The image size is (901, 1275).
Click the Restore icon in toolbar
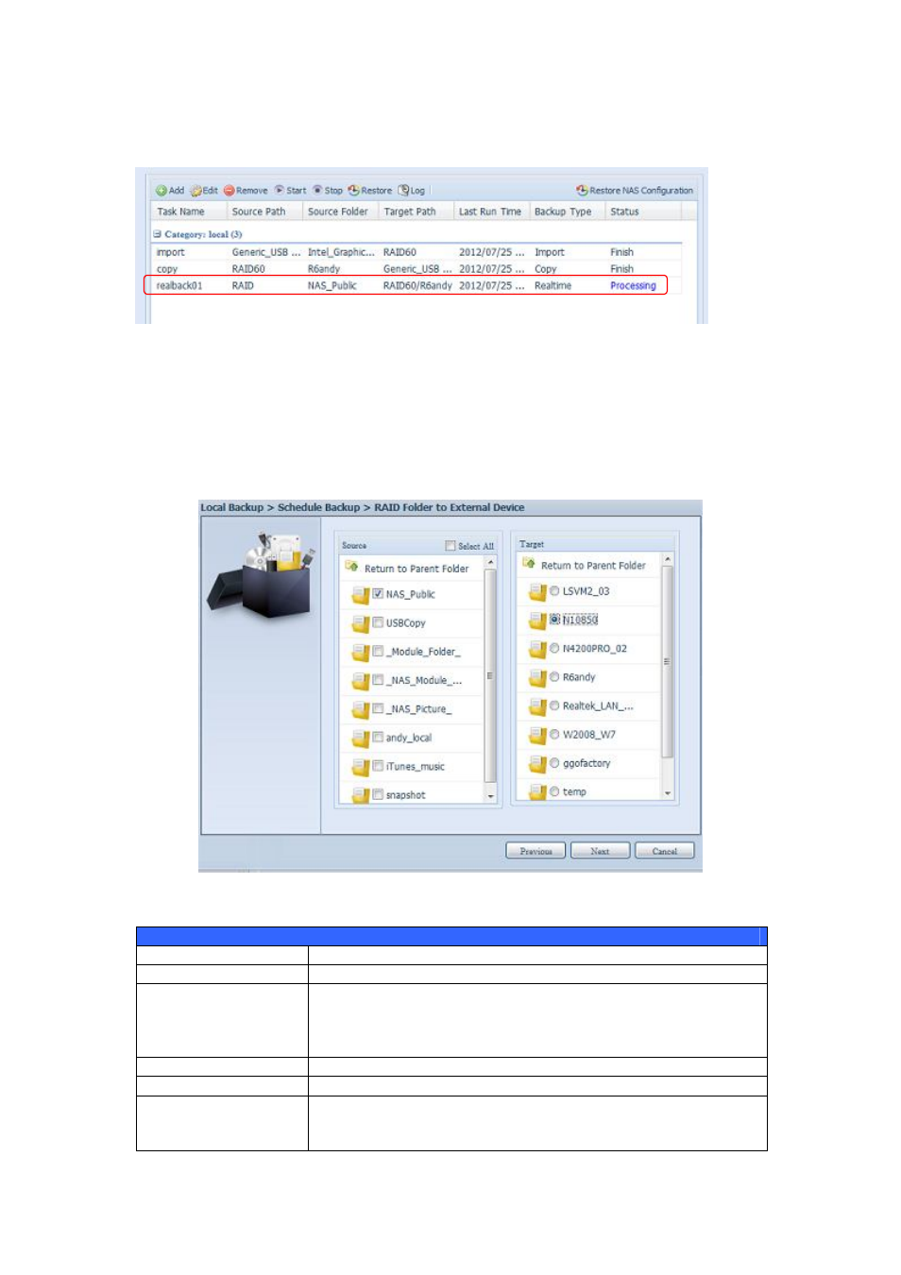(353, 191)
